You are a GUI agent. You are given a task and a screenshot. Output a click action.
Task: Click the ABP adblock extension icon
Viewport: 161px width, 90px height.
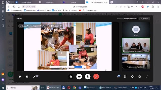(x=143, y=7)
